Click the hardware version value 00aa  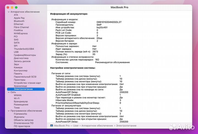tap(99, 38)
